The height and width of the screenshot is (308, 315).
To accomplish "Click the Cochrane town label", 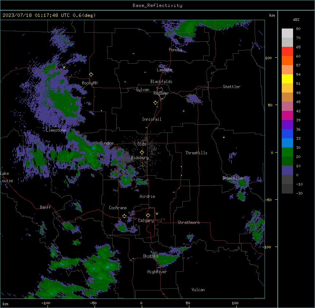I will (x=118, y=208).
